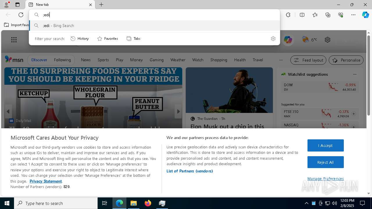Open the Money category
The height and width of the screenshot is (209, 372).
136,60
